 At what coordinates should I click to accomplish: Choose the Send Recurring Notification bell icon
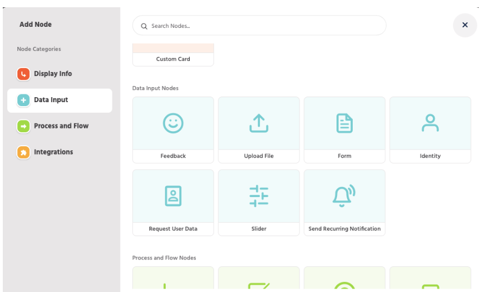click(344, 196)
